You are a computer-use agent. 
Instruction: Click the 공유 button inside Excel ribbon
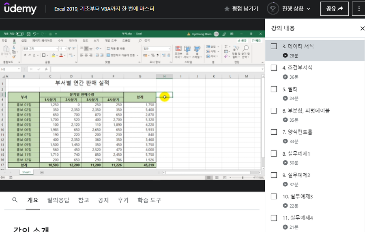pyautogui.click(x=242, y=41)
